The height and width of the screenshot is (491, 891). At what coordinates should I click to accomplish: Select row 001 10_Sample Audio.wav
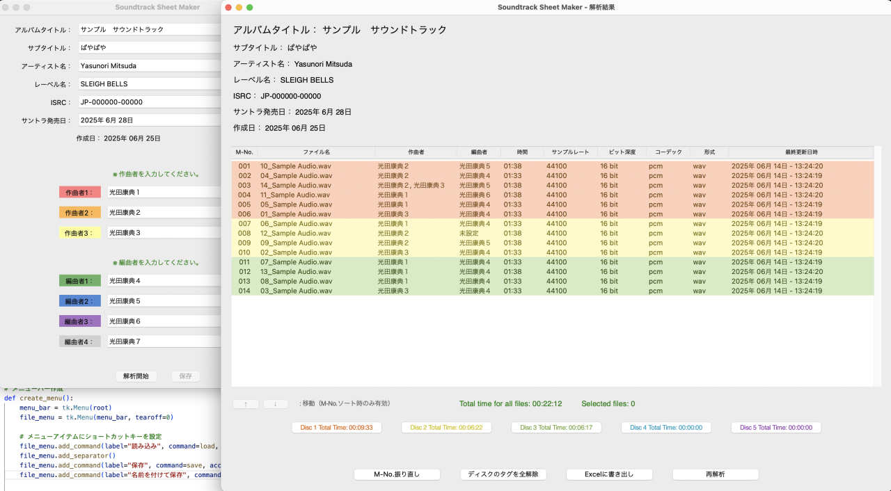[553, 166]
